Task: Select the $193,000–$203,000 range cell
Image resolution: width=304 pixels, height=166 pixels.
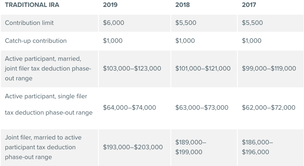Action: 133,147
